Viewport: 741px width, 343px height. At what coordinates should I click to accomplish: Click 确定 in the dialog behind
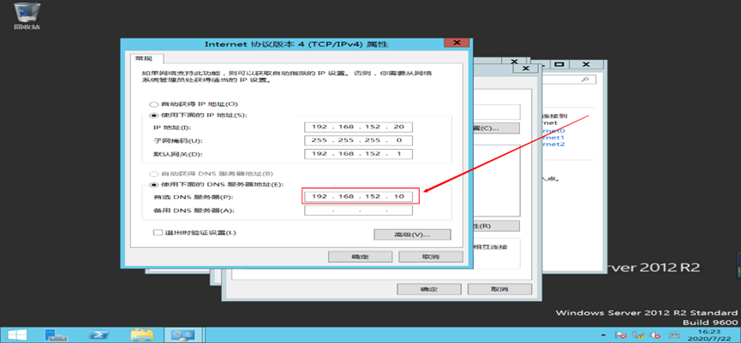click(x=429, y=289)
